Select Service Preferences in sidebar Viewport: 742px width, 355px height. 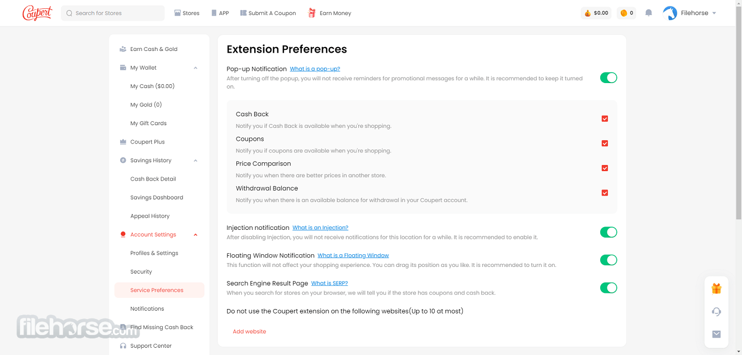point(159,290)
